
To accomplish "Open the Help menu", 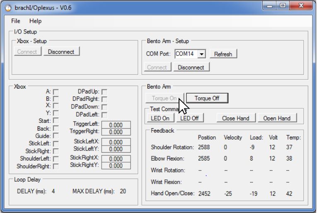I will tap(35, 21).
